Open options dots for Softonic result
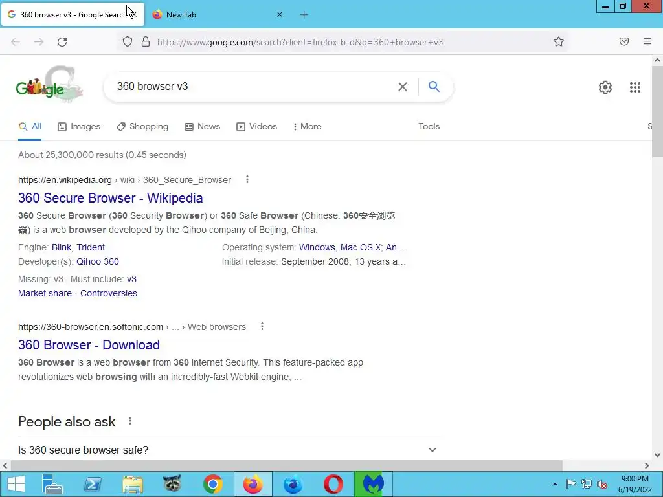Image resolution: width=663 pixels, height=497 pixels. 262,326
